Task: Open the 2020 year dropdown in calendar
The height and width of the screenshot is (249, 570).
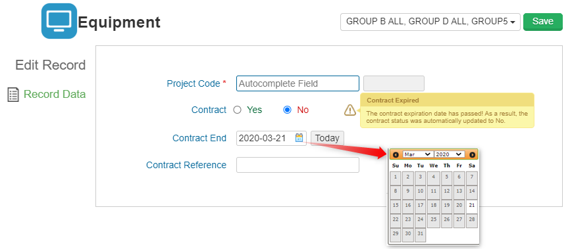Action: [x=450, y=154]
